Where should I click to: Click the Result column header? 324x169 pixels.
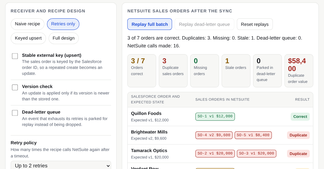point(302,100)
